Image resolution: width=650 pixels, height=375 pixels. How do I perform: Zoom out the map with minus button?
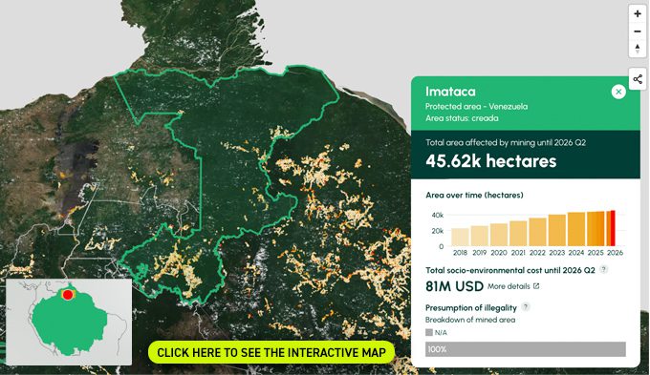pos(638,31)
